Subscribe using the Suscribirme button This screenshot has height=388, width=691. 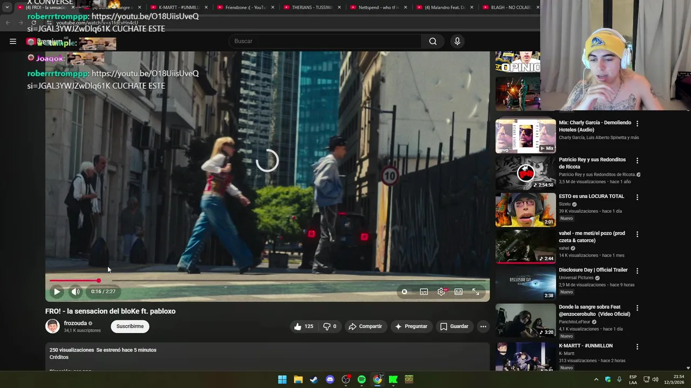tap(130, 326)
